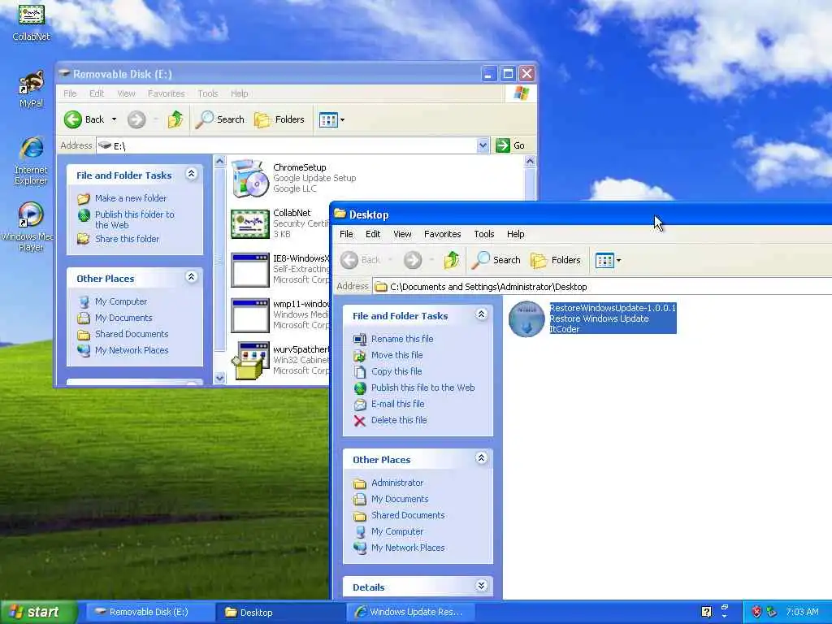This screenshot has height=624, width=832.
Task: Open Tools menu in Desktop window
Action: pyautogui.click(x=484, y=234)
